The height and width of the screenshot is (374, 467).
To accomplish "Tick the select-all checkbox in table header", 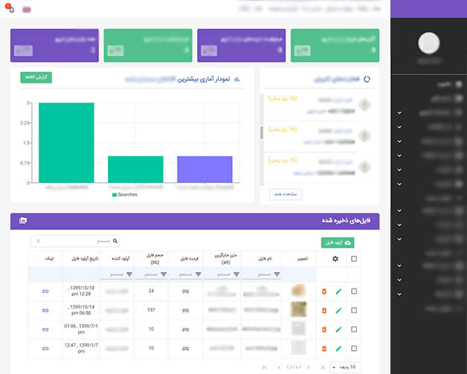I will pyautogui.click(x=354, y=259).
